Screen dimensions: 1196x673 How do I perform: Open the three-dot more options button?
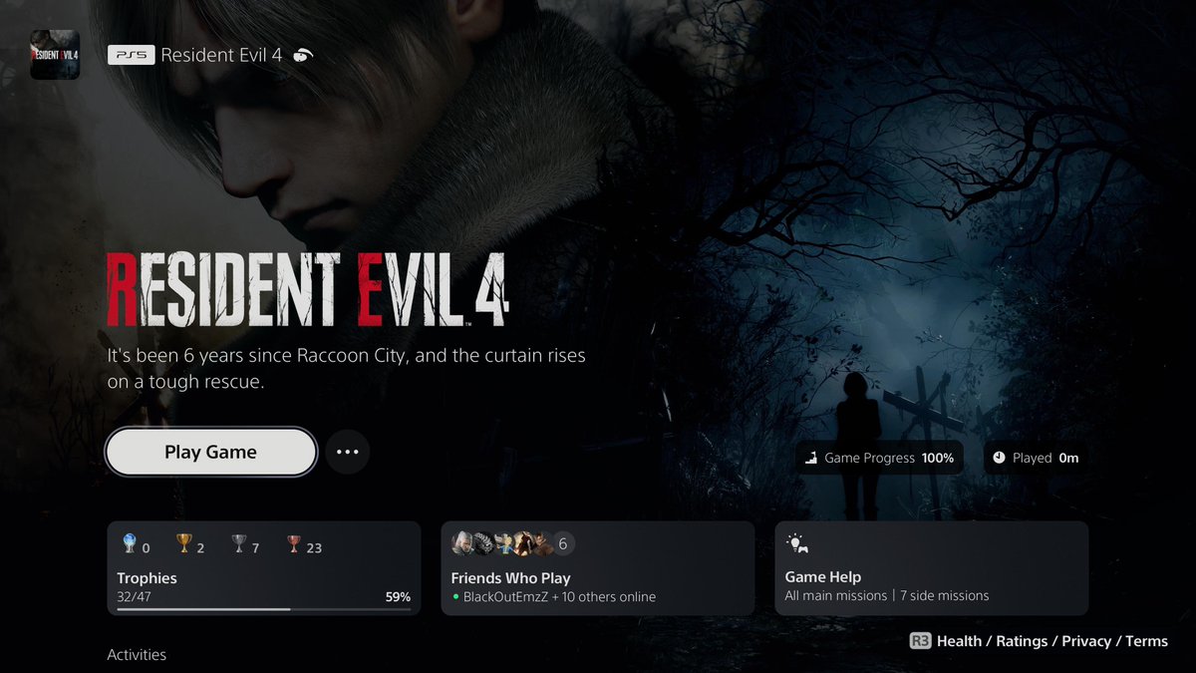(x=347, y=452)
